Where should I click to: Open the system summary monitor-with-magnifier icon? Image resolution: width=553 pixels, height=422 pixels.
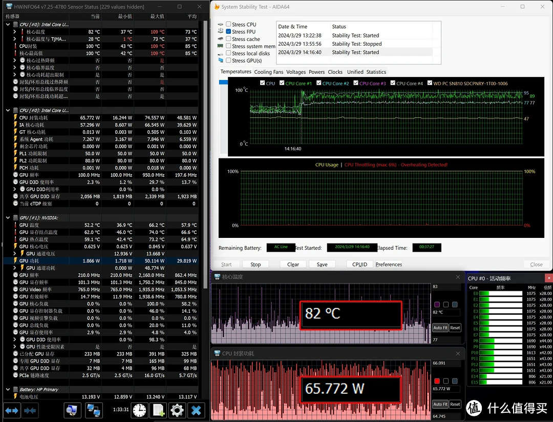(72, 410)
